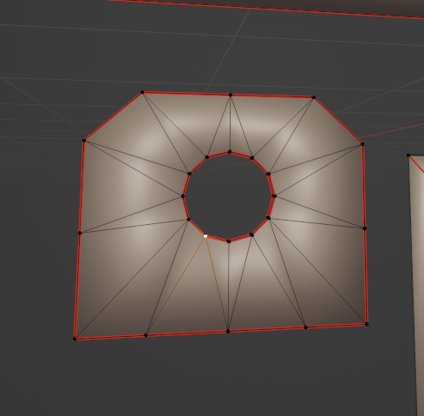Select the top-left corner vertex of the outer boundary

tap(142, 92)
